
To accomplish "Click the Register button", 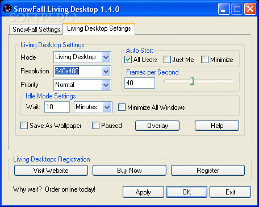I will coord(208,170).
